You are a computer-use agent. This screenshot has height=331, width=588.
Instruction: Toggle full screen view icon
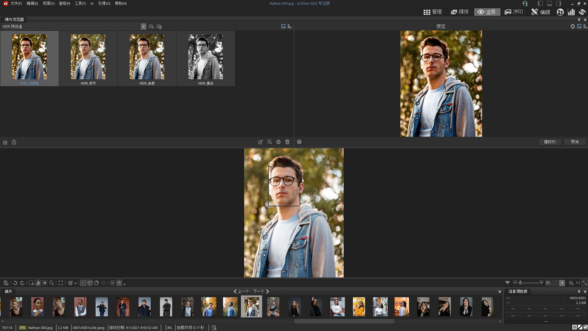[x=60, y=283]
